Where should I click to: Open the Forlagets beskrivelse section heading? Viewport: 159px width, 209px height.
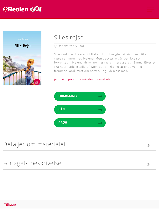32,163
